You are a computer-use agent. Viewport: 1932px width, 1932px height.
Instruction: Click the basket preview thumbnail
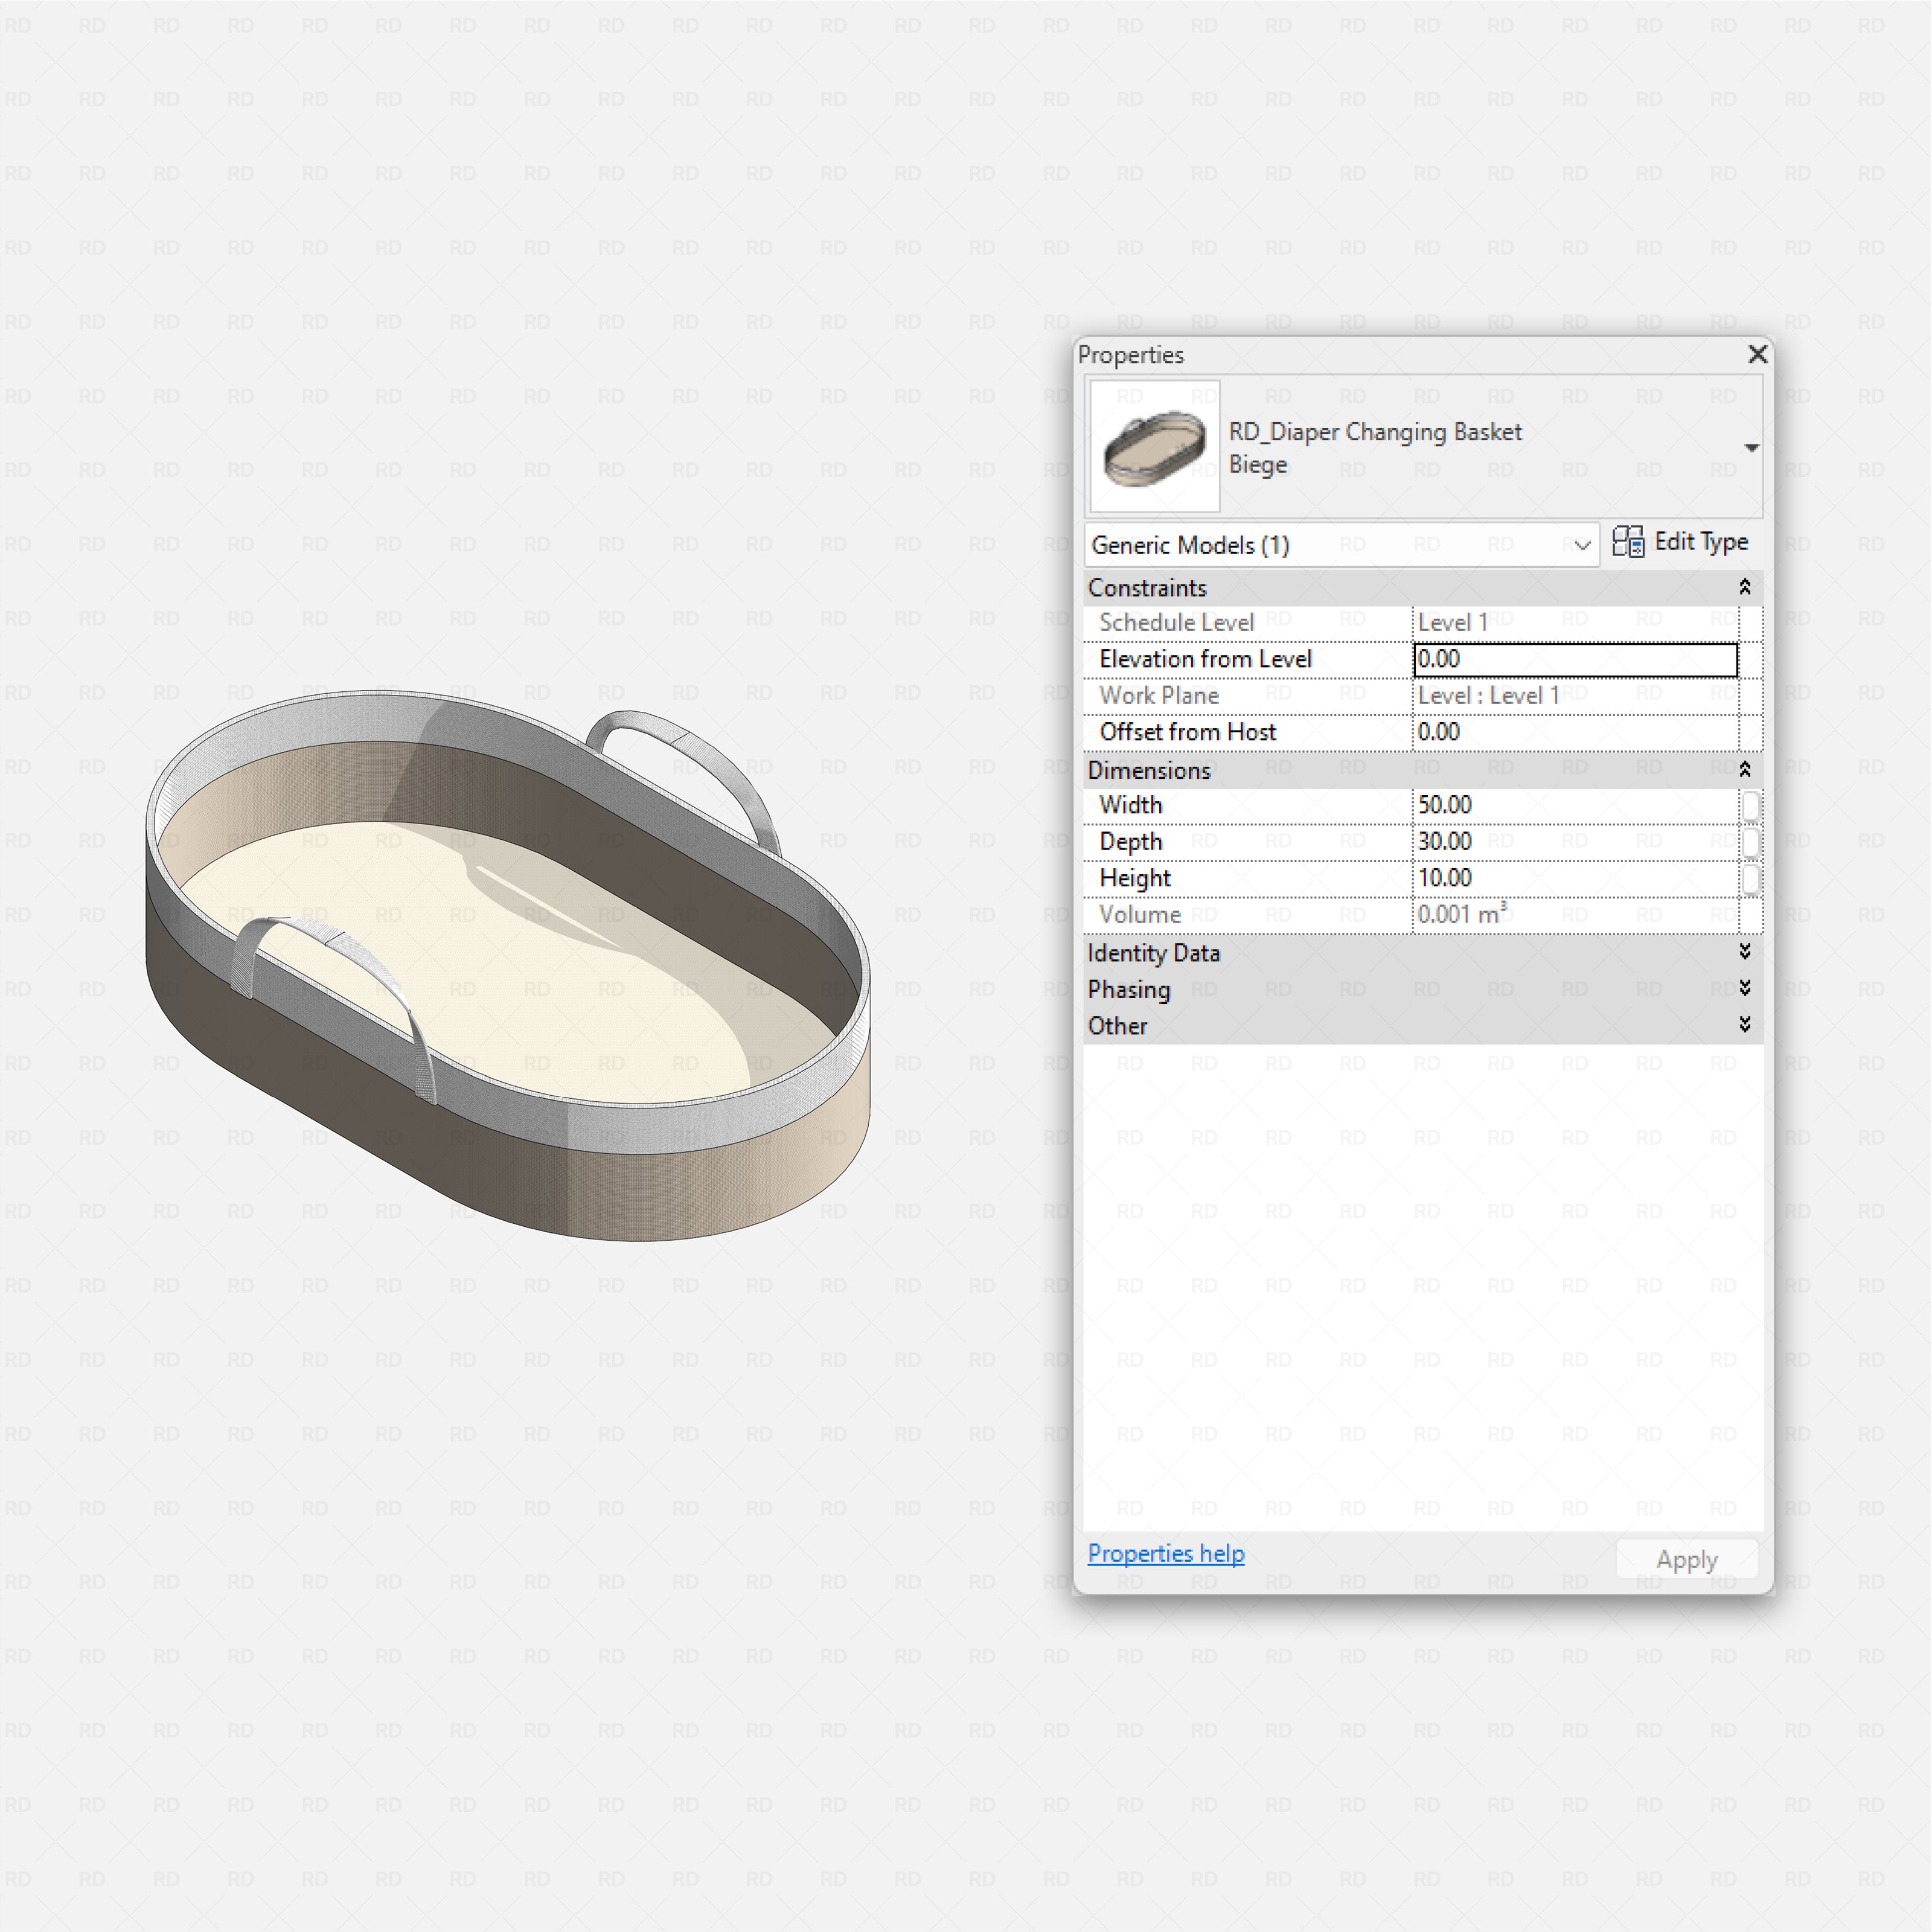[x=1154, y=446]
